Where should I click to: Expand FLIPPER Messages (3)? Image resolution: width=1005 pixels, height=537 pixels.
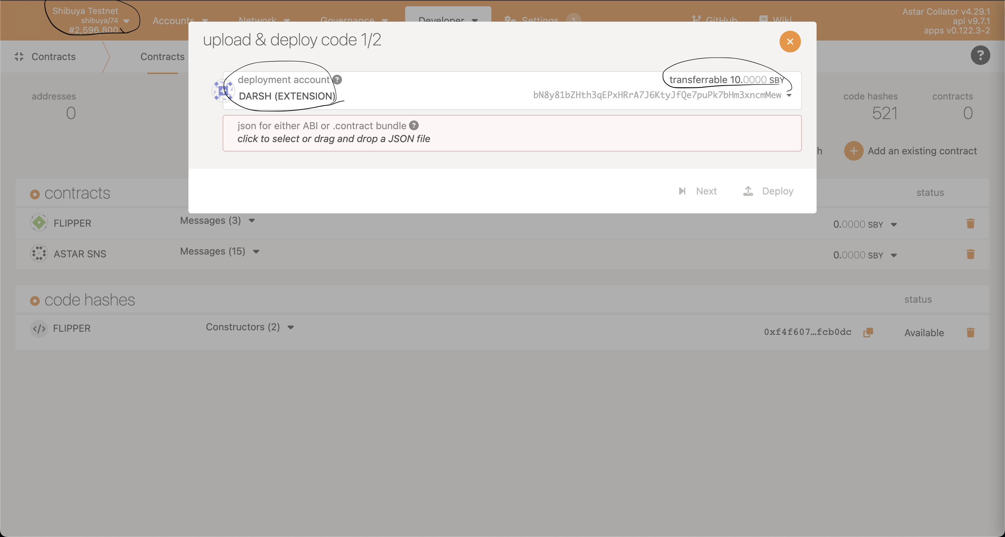tap(217, 221)
